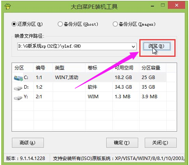The width and height of the screenshot is (189, 165).
Task: Click the C: system drive icon
Action: (18, 78)
